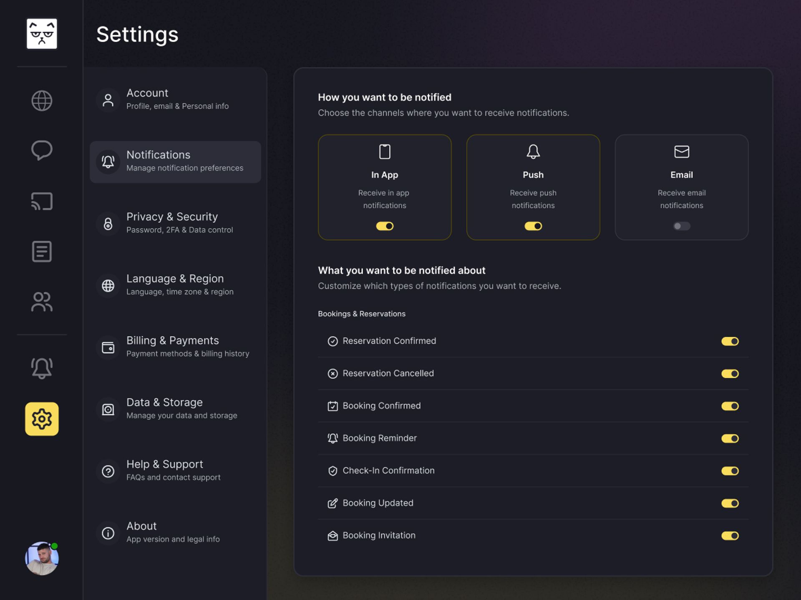Viewport: 801px width, 600px height.
Task: Click the Booking Invitation envelope icon
Action: (x=332, y=536)
